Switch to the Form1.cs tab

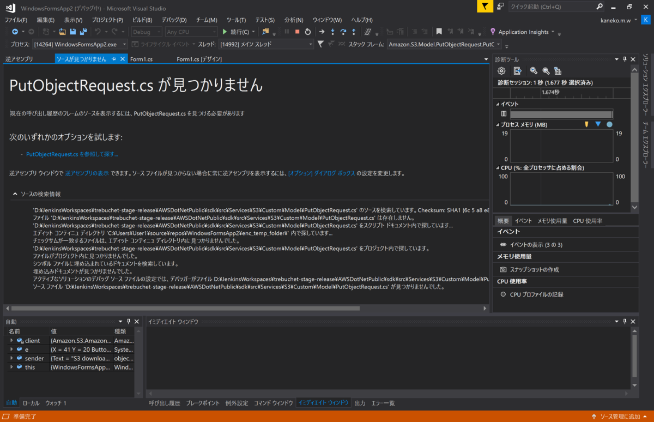point(142,59)
